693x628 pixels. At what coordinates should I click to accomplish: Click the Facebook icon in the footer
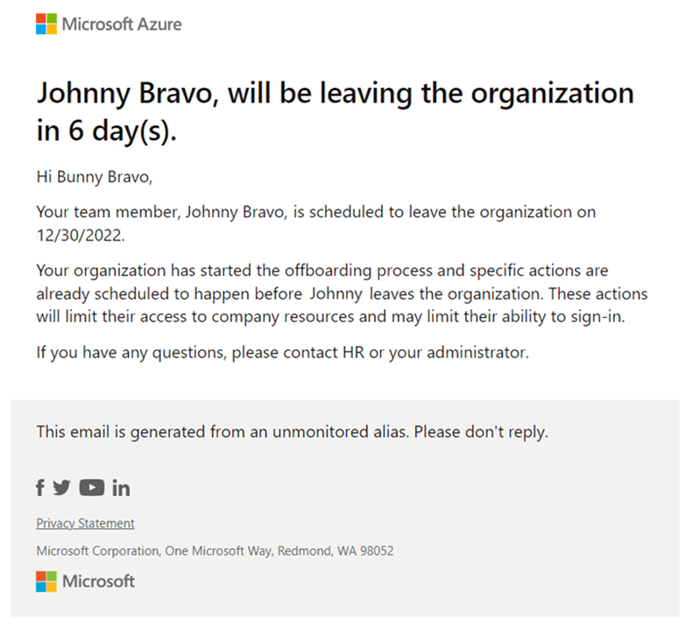pyautogui.click(x=40, y=489)
